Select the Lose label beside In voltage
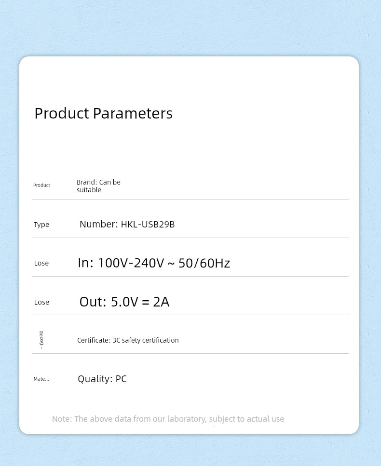 [41, 263]
